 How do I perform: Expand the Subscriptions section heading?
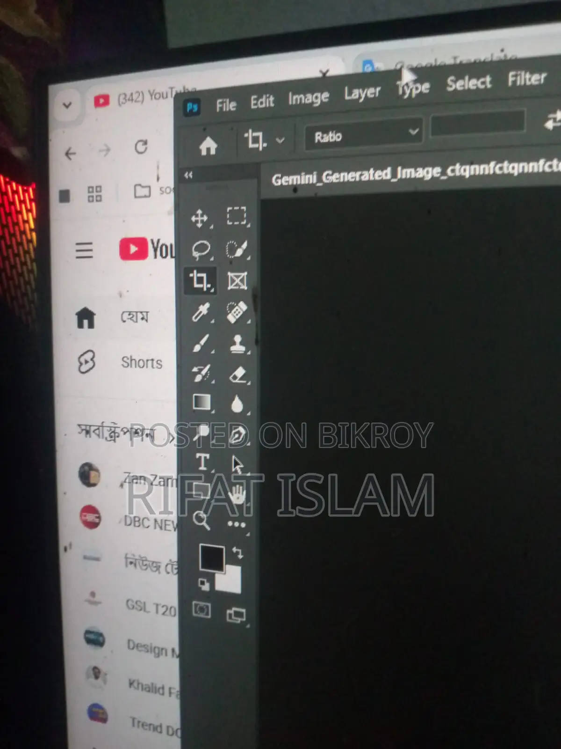tap(126, 433)
